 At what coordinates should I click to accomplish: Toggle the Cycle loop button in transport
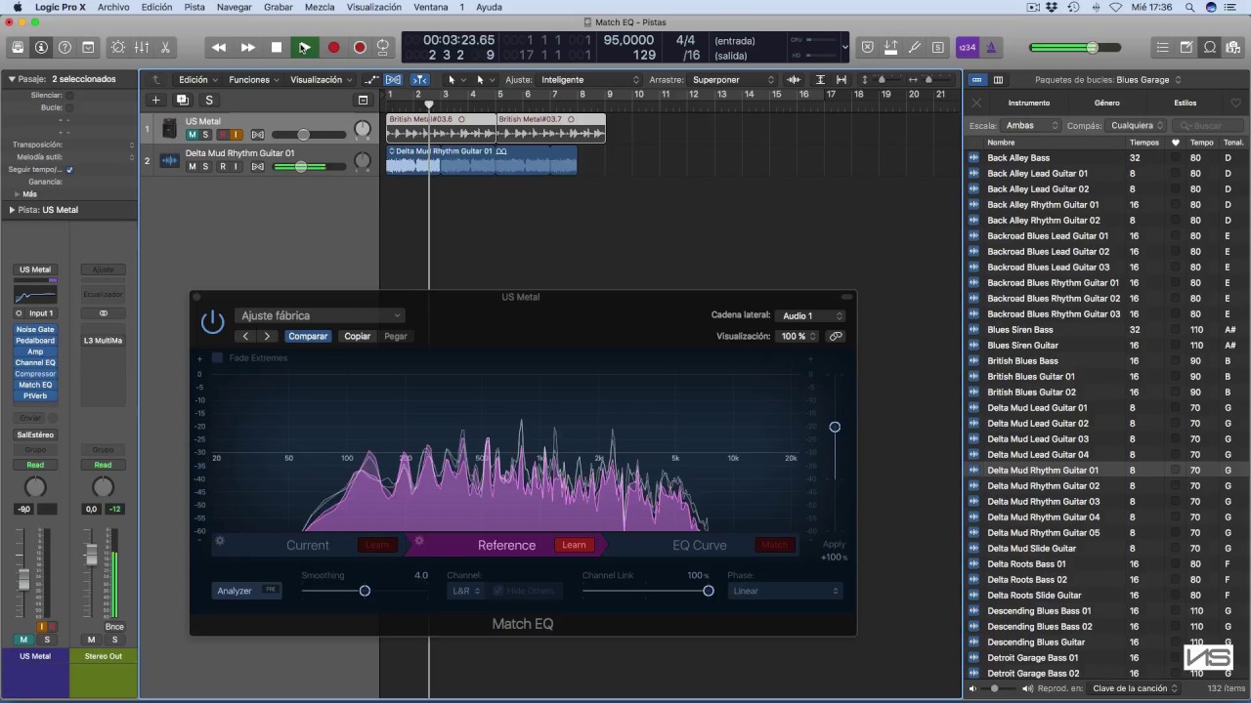383,47
